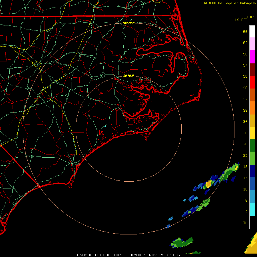257x257 pixels.
Task: Select the dark green legend swatch
Action: [x=252, y=145]
